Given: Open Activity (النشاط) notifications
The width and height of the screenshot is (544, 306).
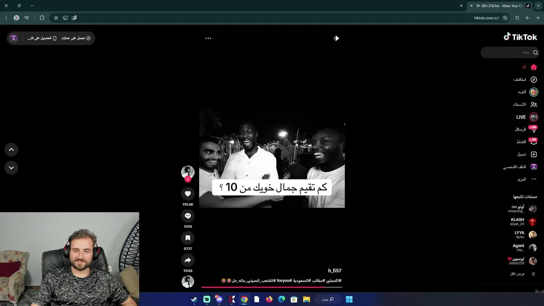Looking at the screenshot, I should coord(527,142).
